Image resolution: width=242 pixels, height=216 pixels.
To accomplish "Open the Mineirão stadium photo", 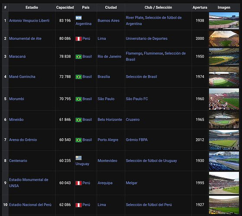I will (224, 120).
